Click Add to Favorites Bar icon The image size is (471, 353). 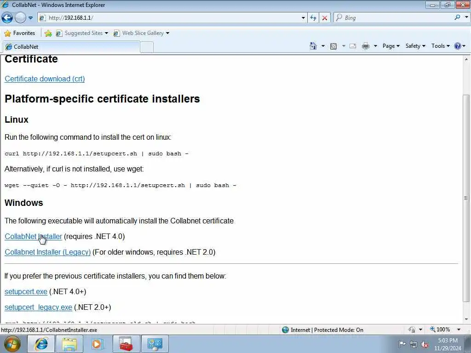pos(48,33)
